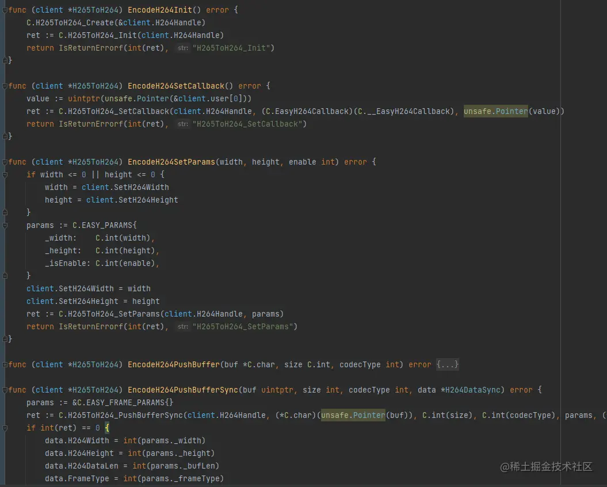Click data.H264Height assignment target
Screen dimensions: 607x487
point(79,453)
